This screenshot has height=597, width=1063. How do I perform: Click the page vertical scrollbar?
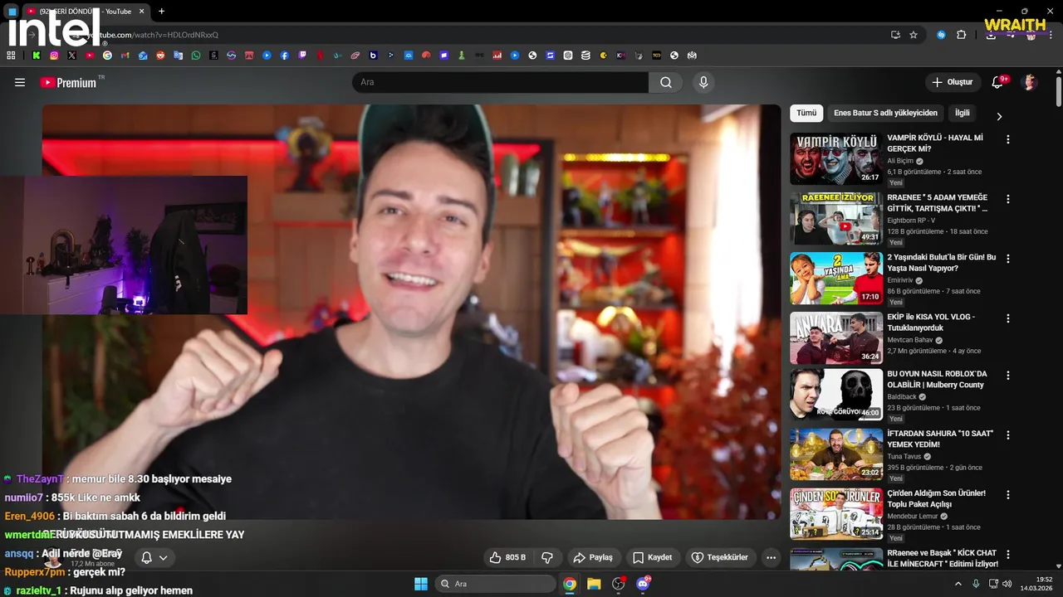click(x=1059, y=91)
